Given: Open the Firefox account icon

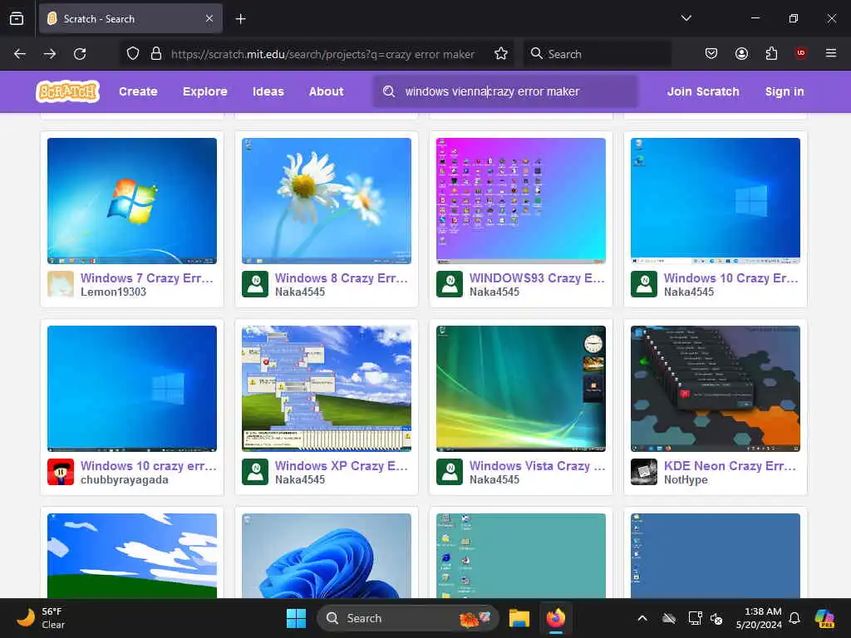Looking at the screenshot, I should tap(741, 54).
